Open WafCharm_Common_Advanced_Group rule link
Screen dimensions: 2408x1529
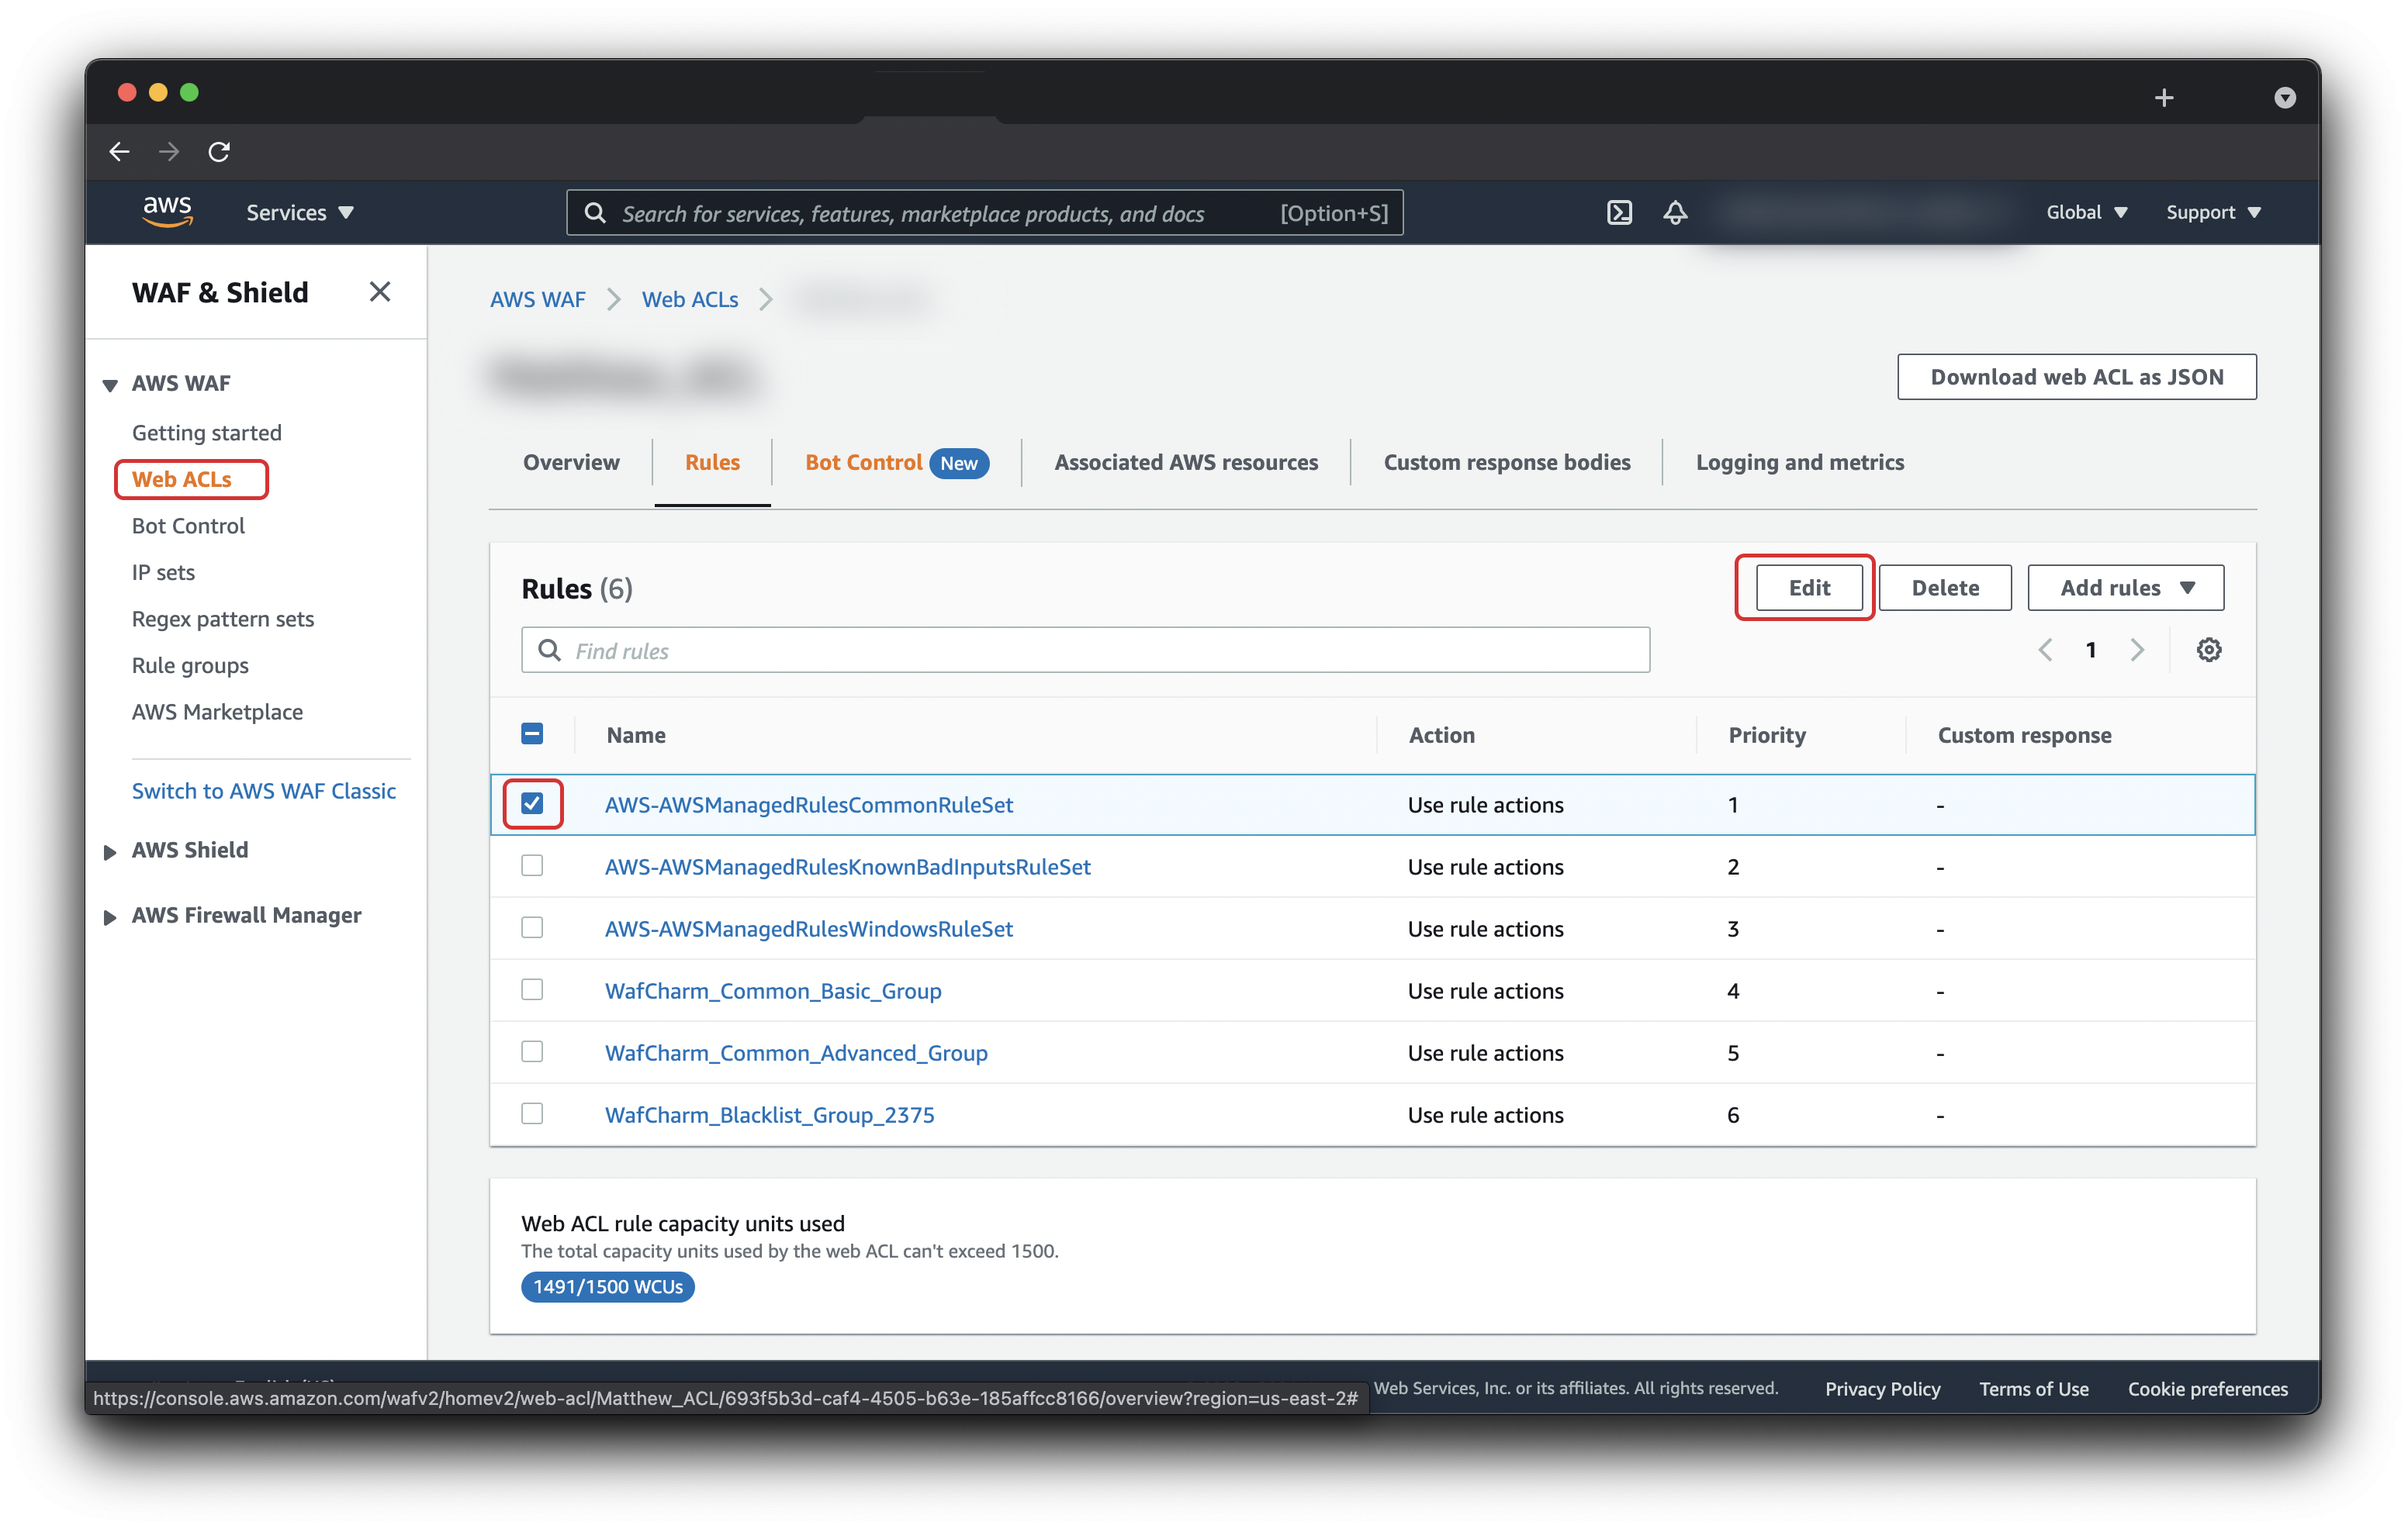tap(796, 1052)
